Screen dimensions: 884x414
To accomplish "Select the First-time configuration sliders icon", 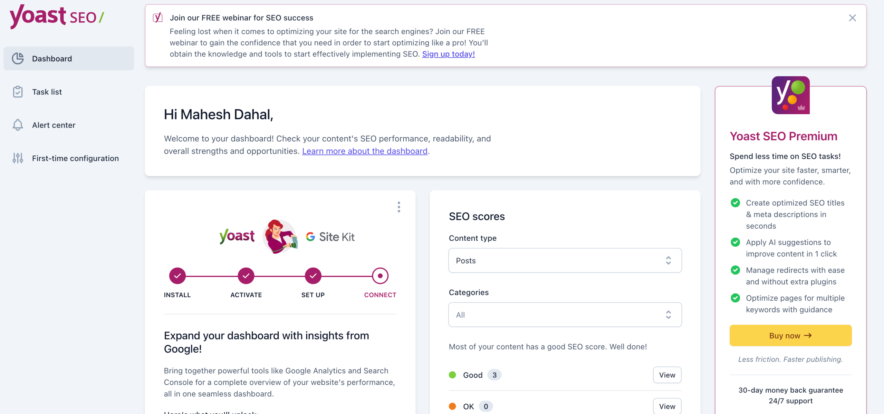I will (x=18, y=158).
